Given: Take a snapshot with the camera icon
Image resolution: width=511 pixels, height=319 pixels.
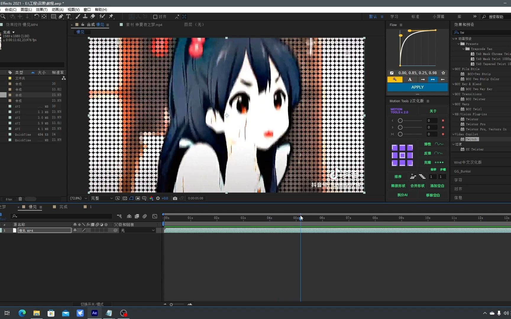Looking at the screenshot, I should 175,198.
